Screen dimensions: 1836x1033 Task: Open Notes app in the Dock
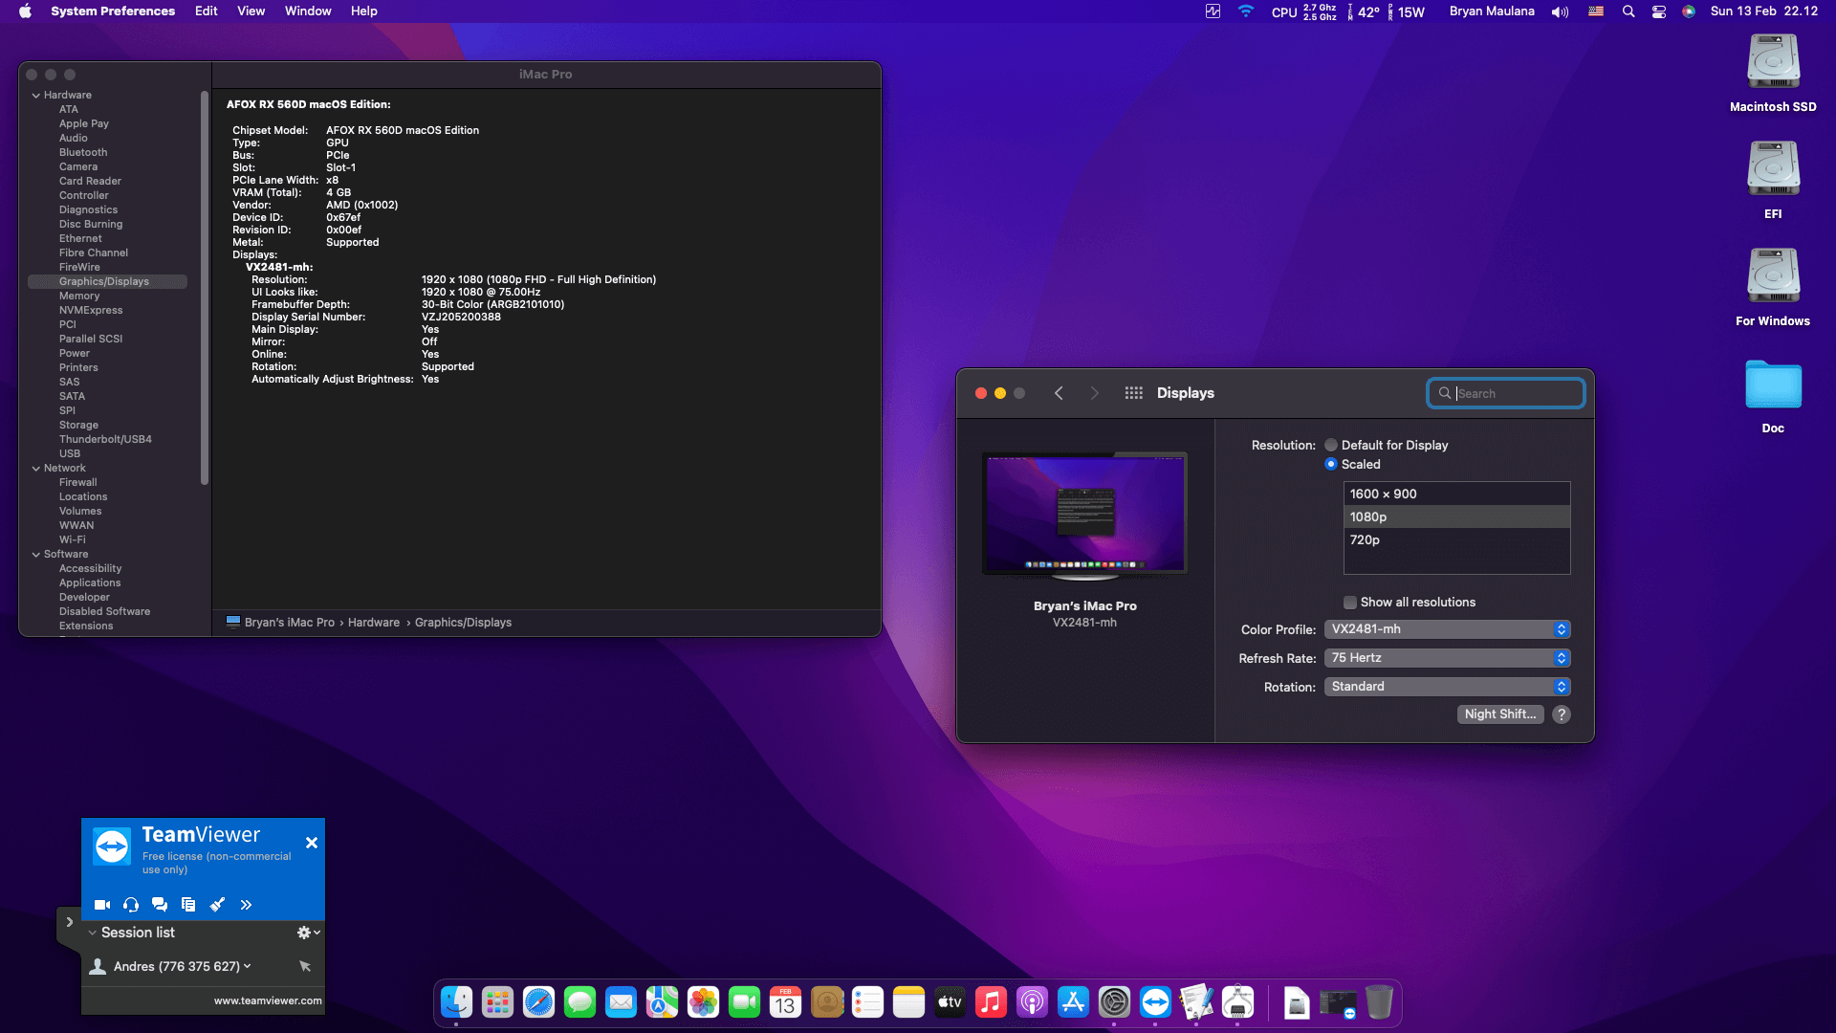click(x=908, y=1002)
